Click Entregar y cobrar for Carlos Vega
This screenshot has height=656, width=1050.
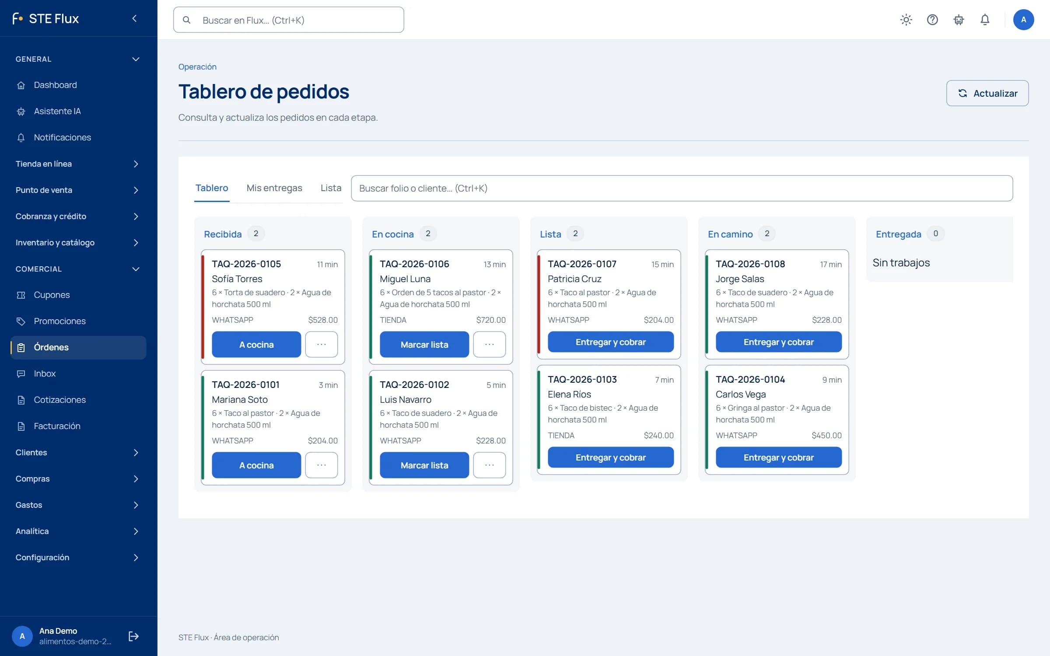(779, 457)
